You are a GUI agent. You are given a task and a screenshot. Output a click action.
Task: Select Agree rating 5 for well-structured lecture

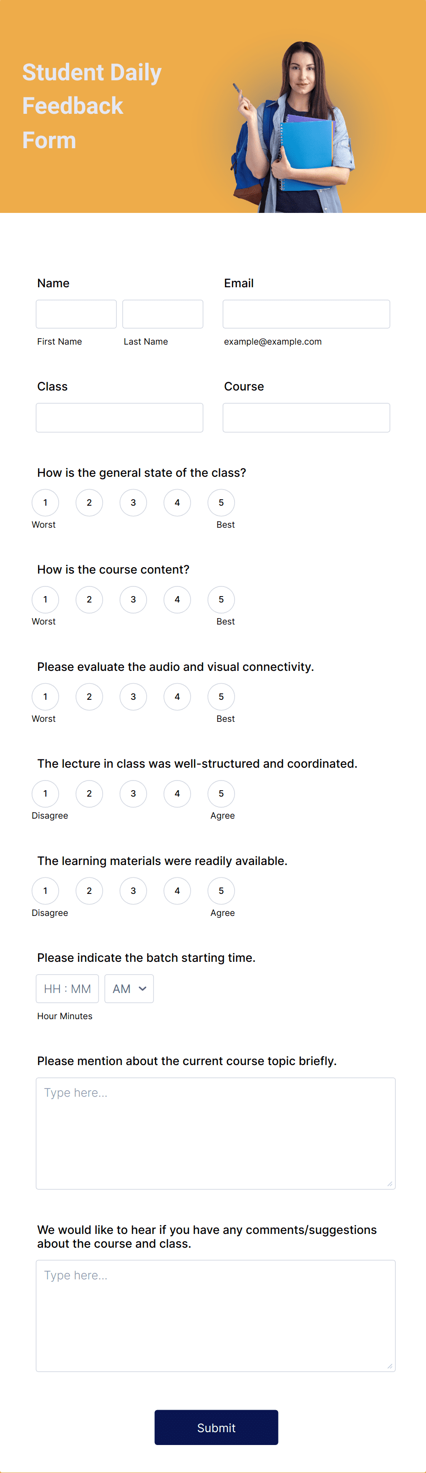click(x=221, y=794)
